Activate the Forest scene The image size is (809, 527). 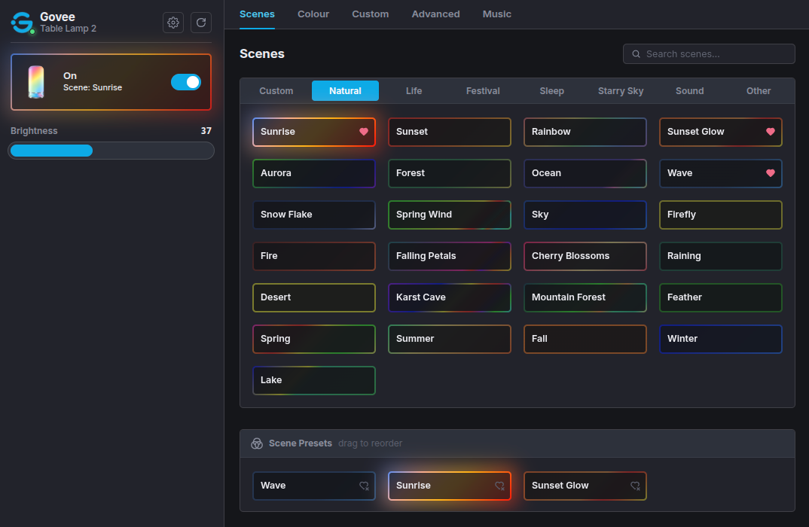click(x=450, y=173)
